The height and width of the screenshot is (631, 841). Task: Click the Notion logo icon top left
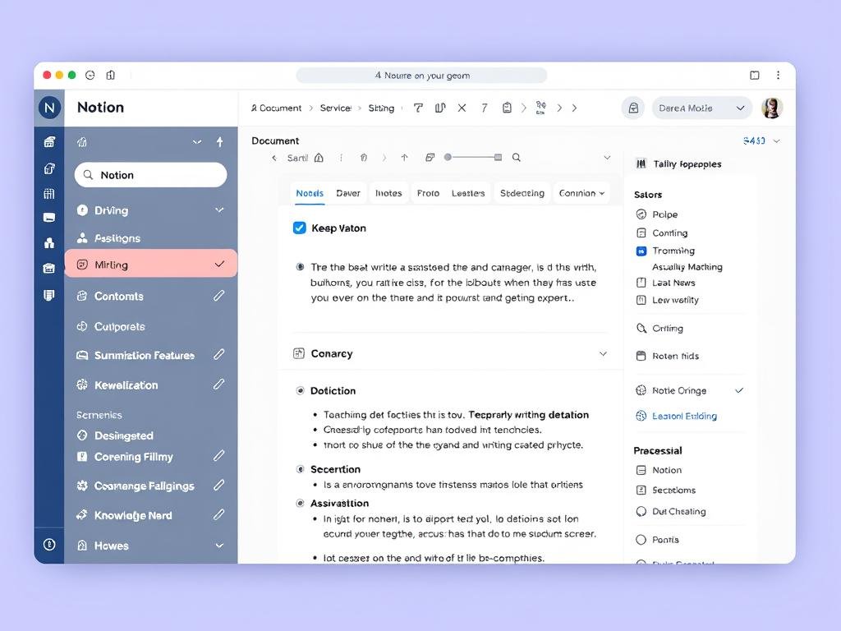pos(48,108)
